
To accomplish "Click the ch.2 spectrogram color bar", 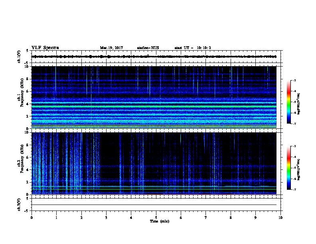I will [x=288, y=168].
